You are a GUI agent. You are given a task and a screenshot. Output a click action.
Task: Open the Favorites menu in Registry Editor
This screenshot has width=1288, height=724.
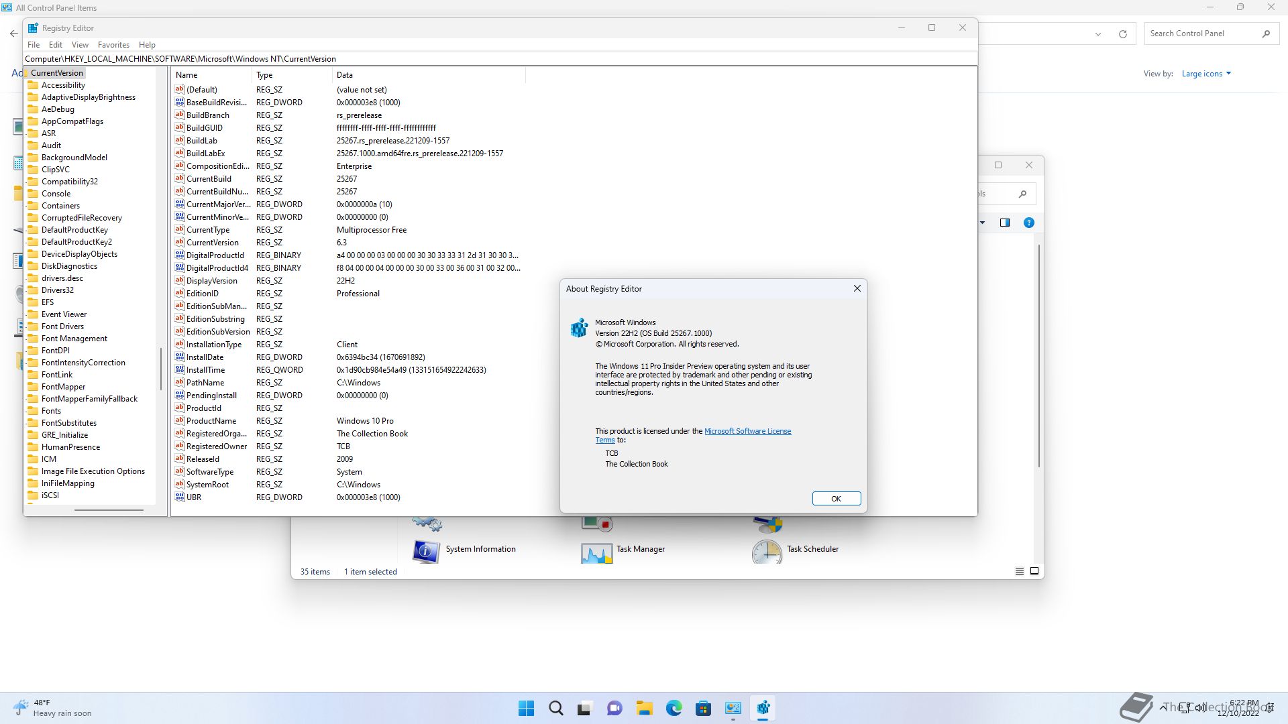tap(113, 45)
